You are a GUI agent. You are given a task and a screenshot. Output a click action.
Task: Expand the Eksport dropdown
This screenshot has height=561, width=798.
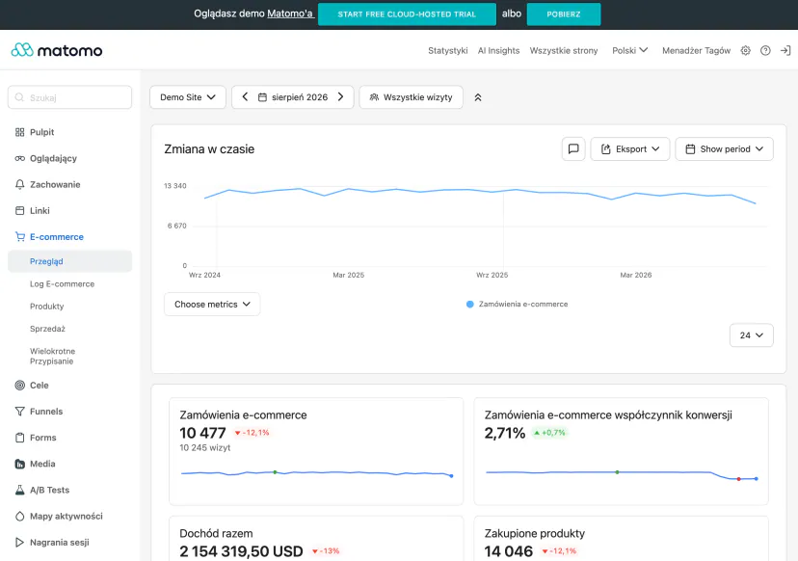pyautogui.click(x=630, y=149)
